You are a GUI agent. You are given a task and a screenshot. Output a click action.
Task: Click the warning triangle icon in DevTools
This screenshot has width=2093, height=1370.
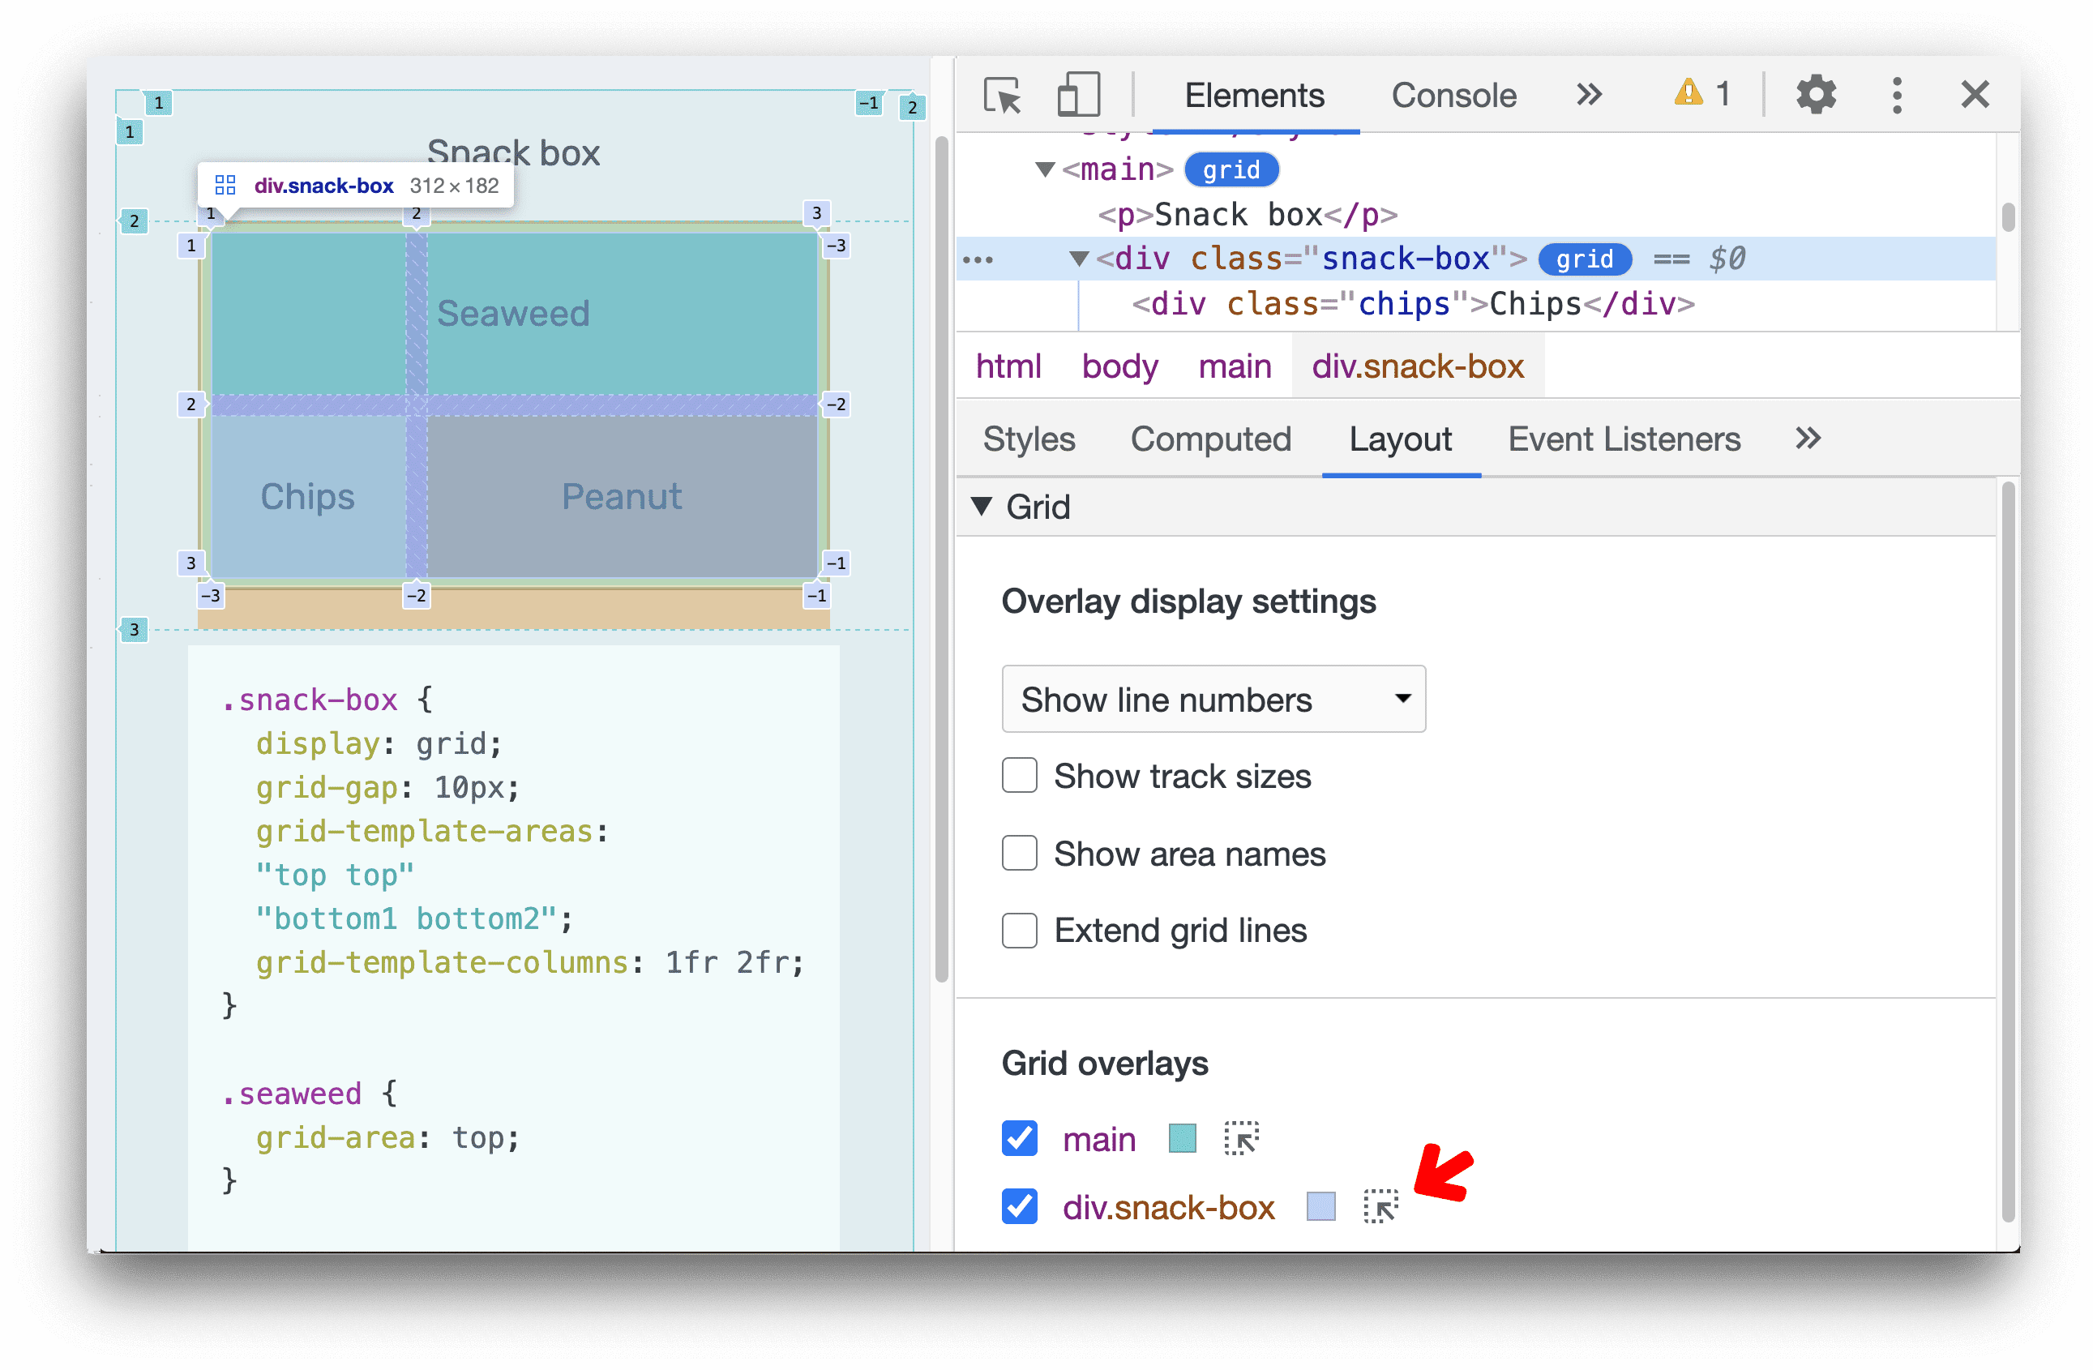pos(1684,95)
